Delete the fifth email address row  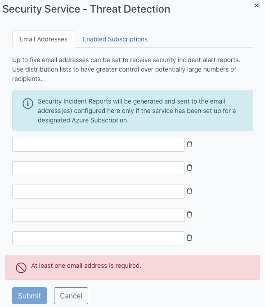coord(189,238)
